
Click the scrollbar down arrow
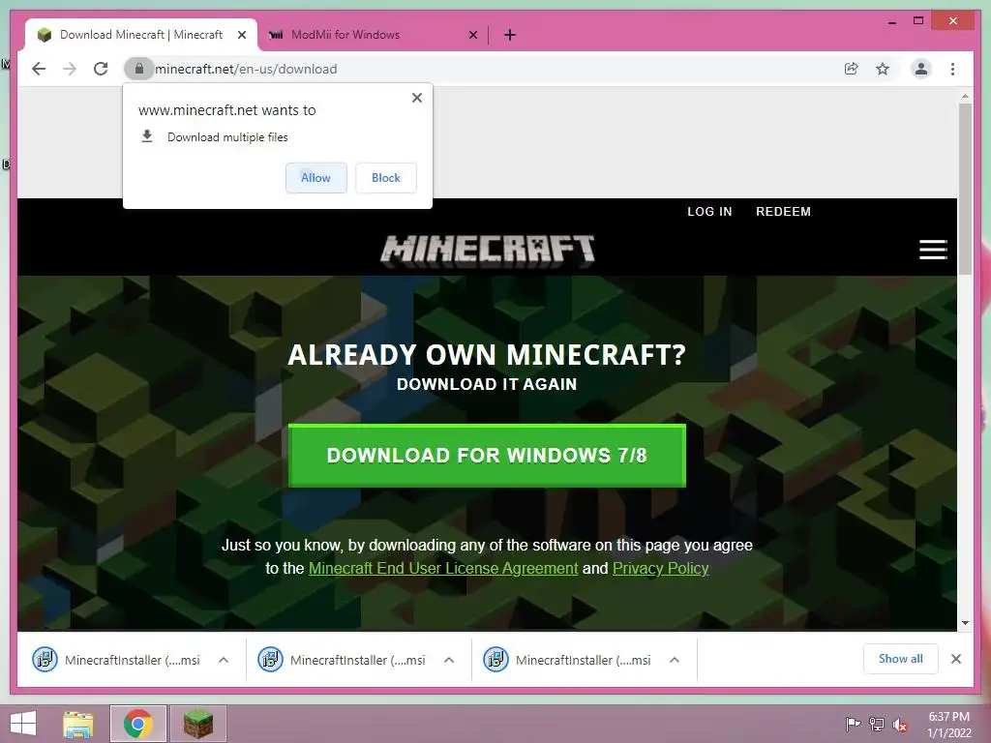965,623
